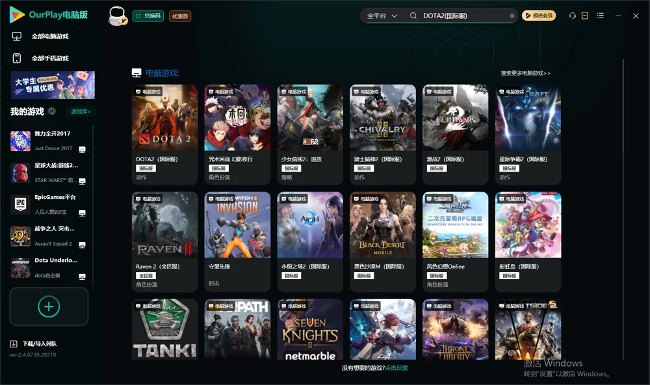Click the ver:2.4.9739.29219 version text
Screen dimensions: 650x385
(32, 355)
